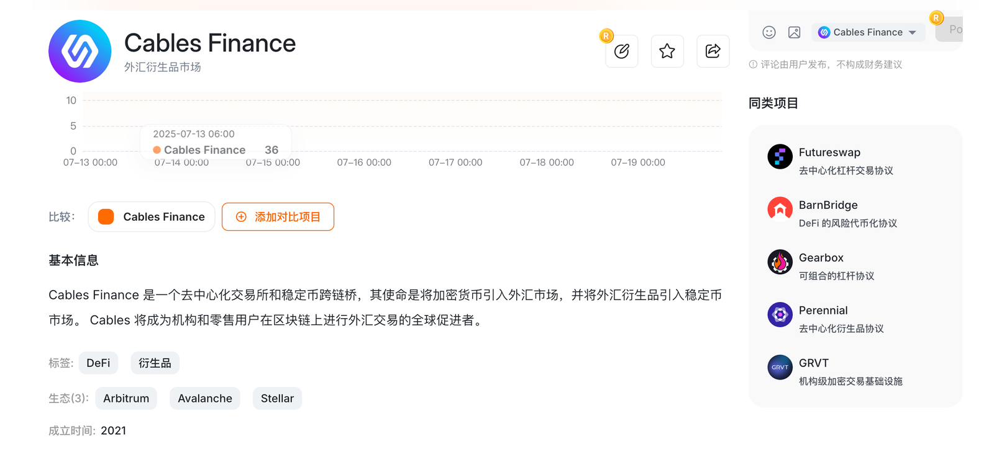
Task: Open the Gearbox project icon
Action: [780, 262]
